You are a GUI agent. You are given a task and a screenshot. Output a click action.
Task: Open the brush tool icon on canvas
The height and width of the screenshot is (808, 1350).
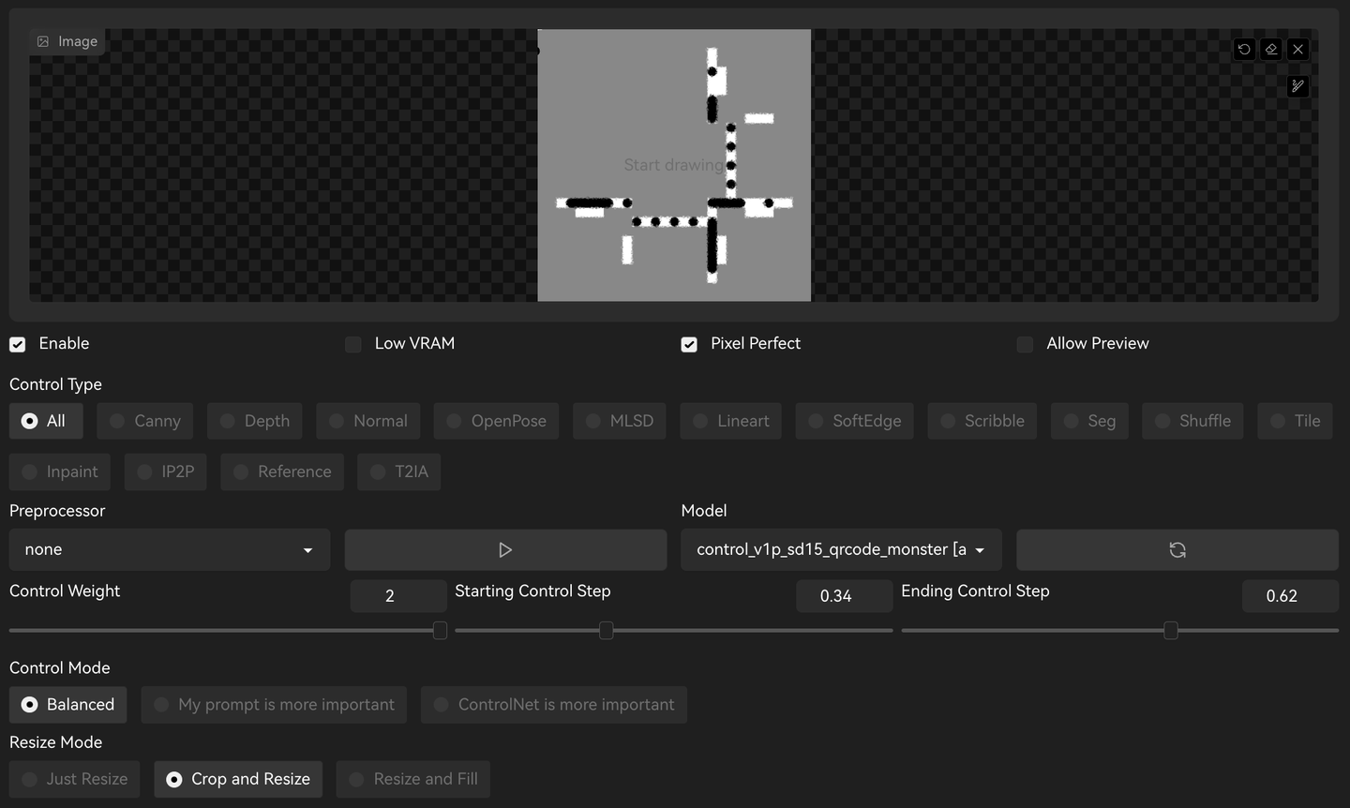1297,86
